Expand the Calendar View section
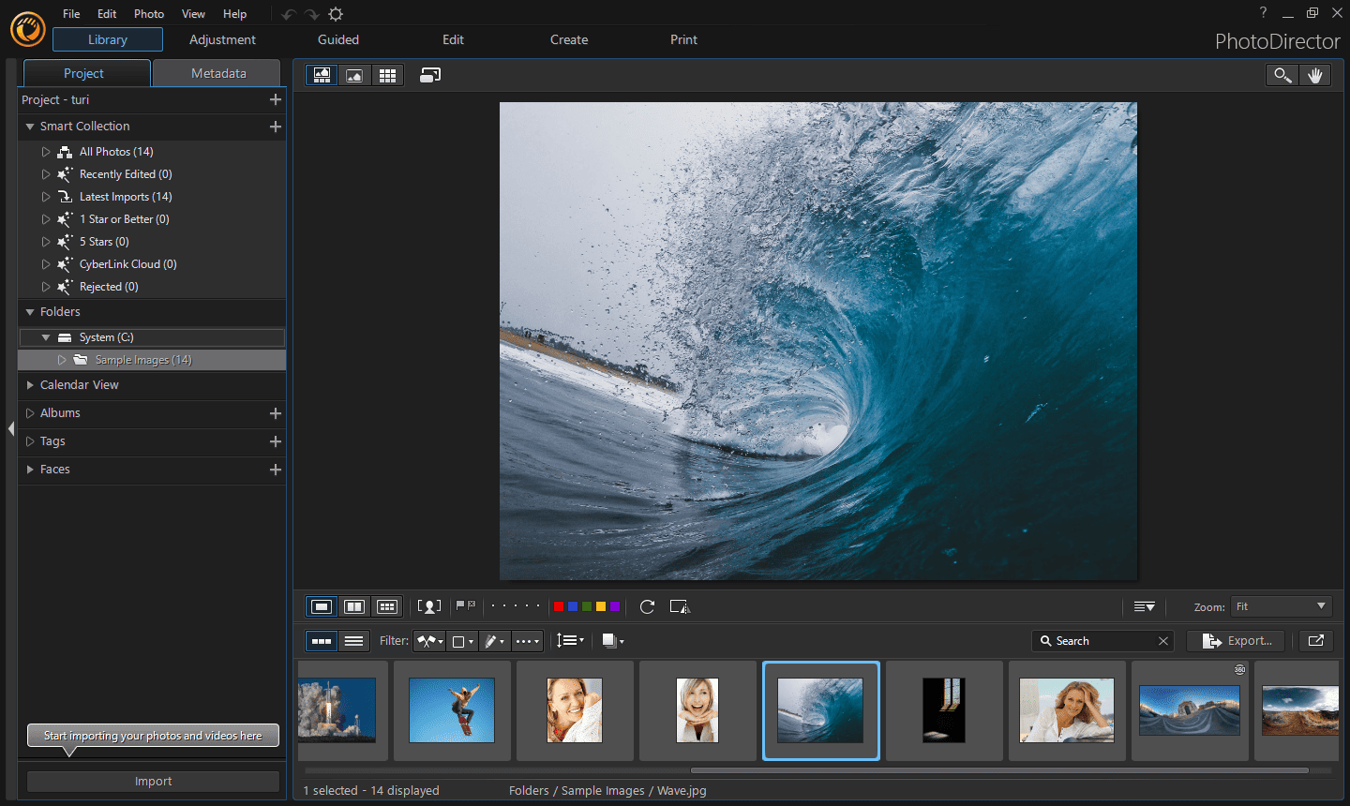Screen dimensions: 1350x806 click(30, 385)
